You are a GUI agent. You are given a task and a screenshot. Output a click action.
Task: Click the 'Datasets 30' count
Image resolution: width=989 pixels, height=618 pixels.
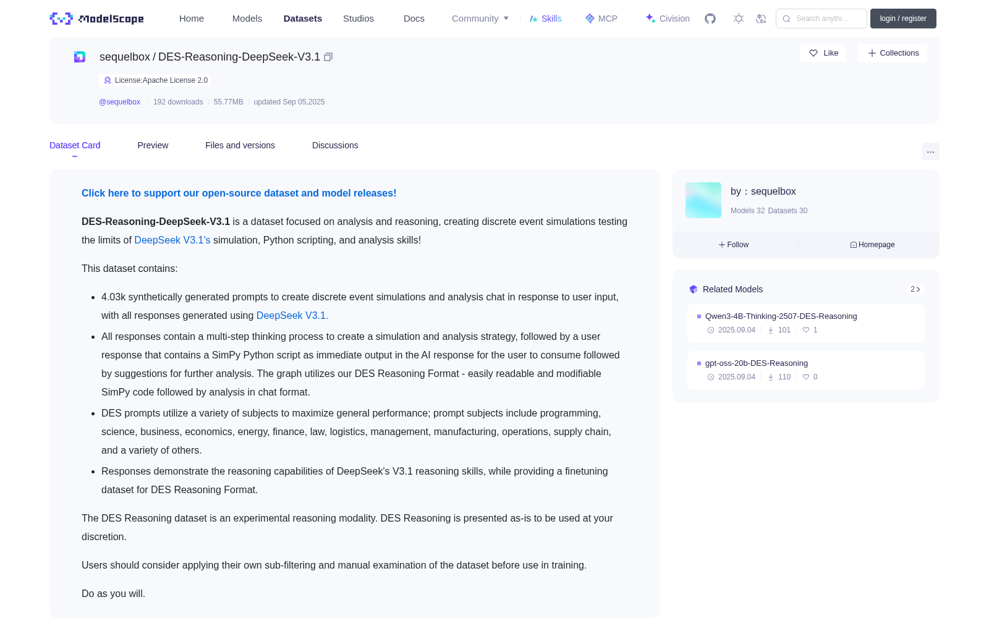787,211
